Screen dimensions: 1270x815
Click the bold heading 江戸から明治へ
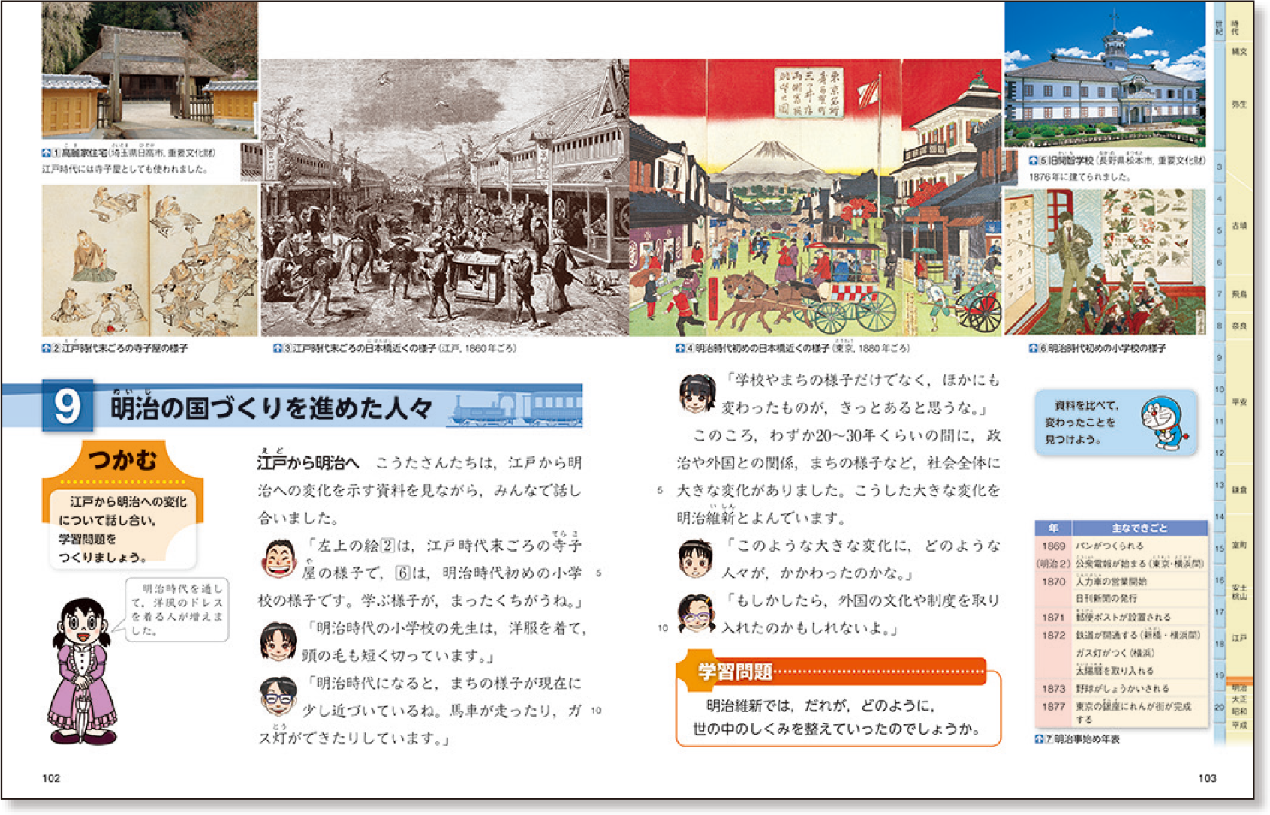pyautogui.click(x=308, y=463)
